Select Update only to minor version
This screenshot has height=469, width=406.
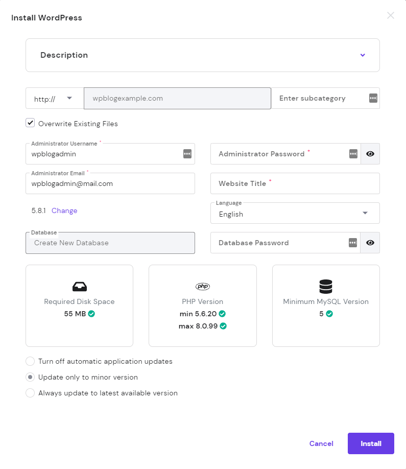coord(30,377)
